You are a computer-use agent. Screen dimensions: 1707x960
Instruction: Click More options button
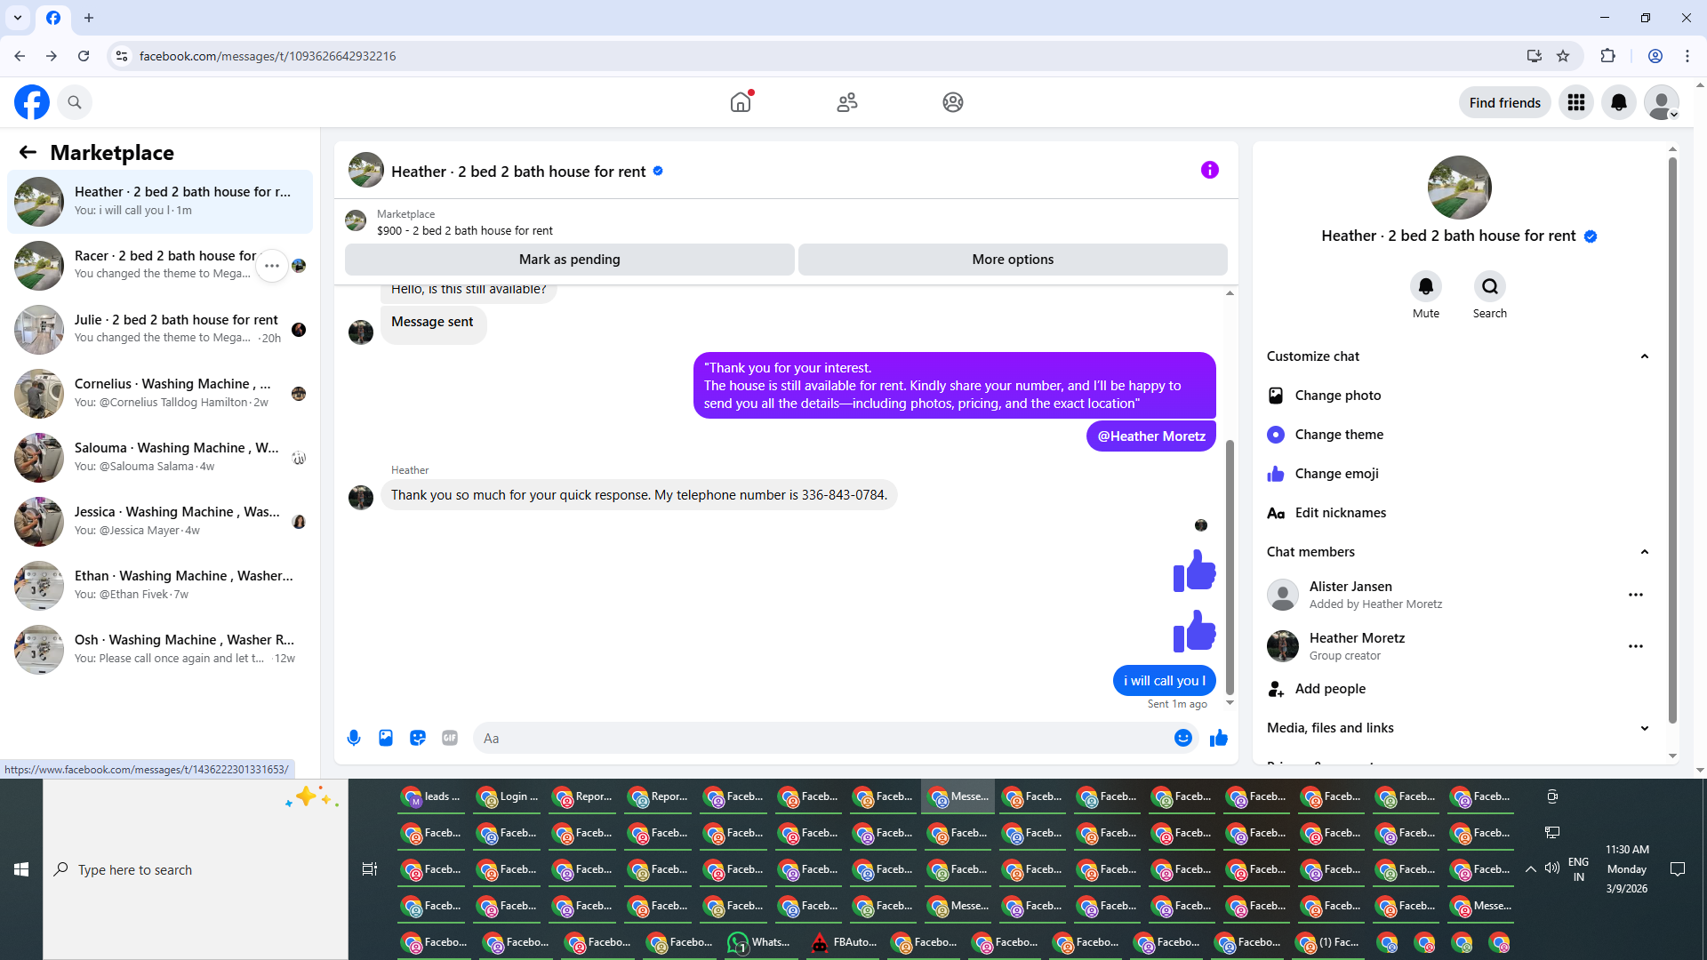[1013, 260]
